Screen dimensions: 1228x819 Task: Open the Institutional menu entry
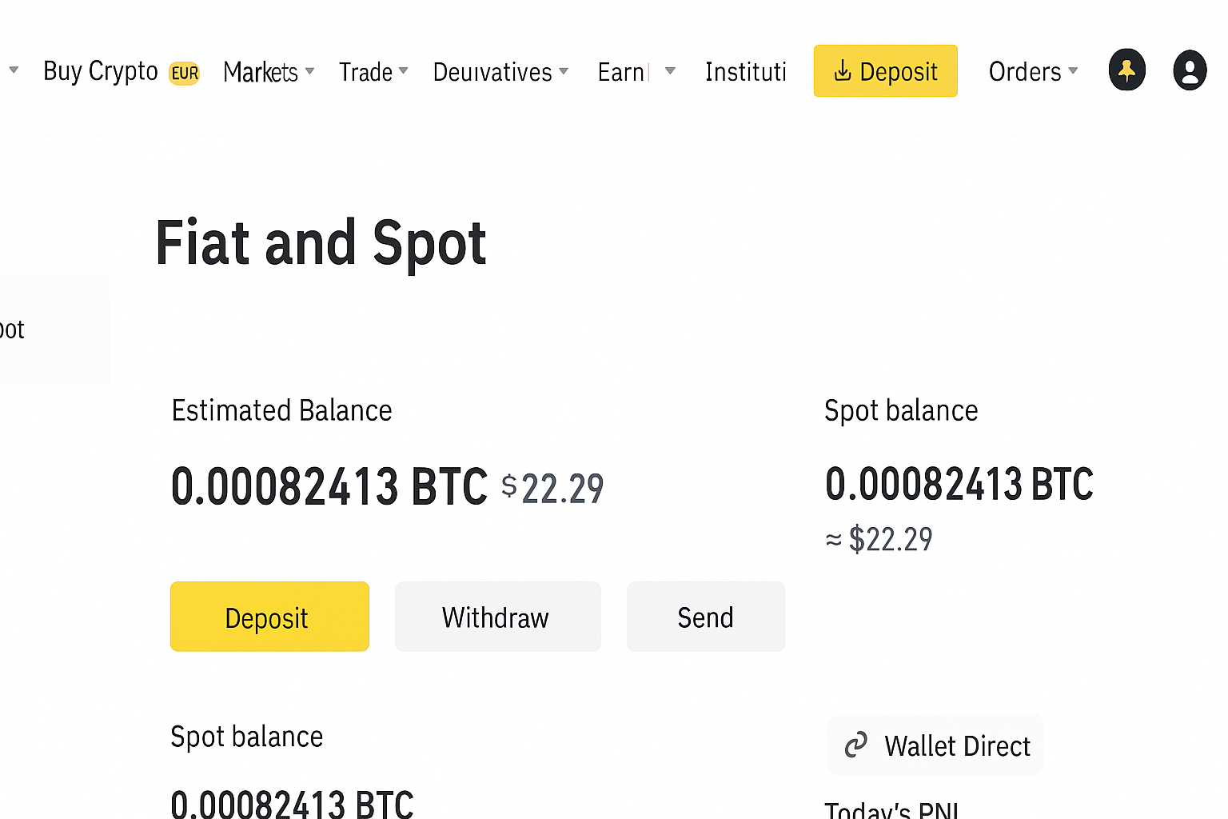point(745,71)
